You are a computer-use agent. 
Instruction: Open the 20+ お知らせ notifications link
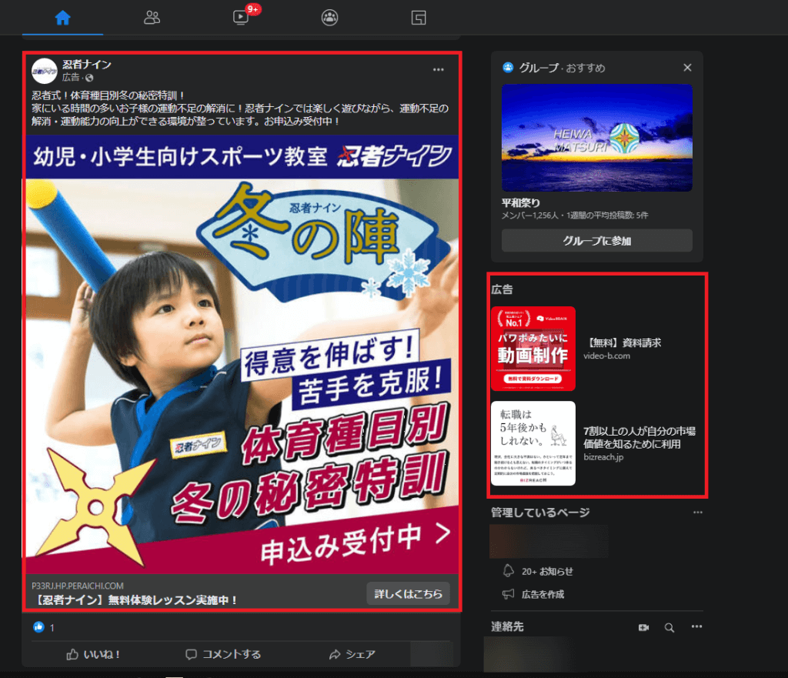point(547,572)
